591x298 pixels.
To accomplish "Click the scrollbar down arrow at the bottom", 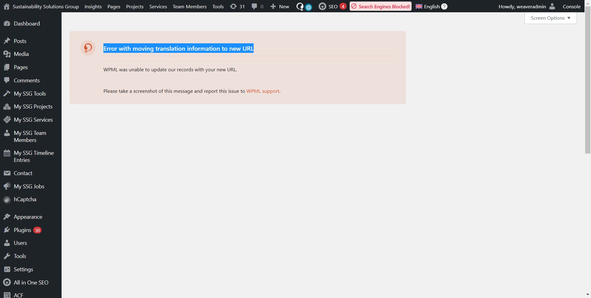I will coord(588,295).
